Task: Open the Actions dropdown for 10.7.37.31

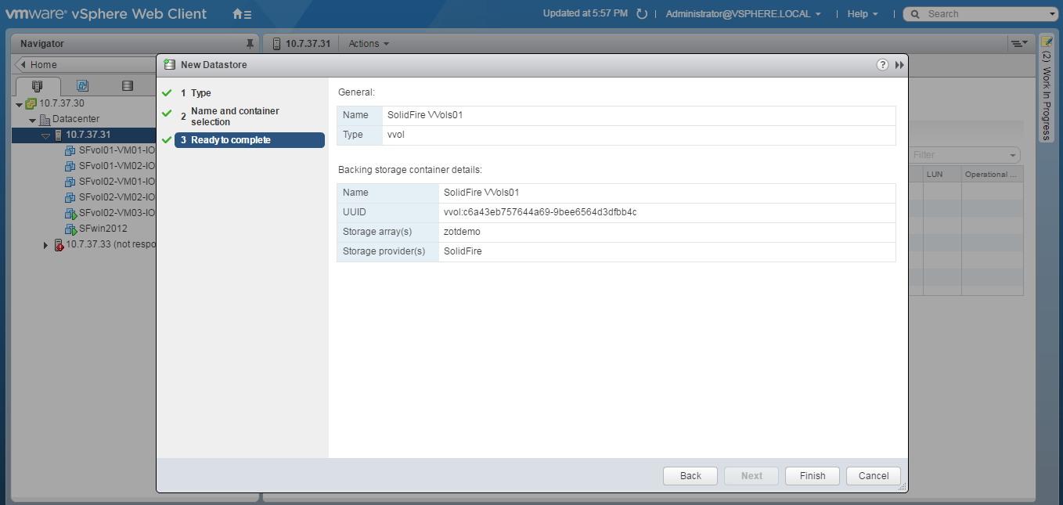Action: pyautogui.click(x=369, y=44)
